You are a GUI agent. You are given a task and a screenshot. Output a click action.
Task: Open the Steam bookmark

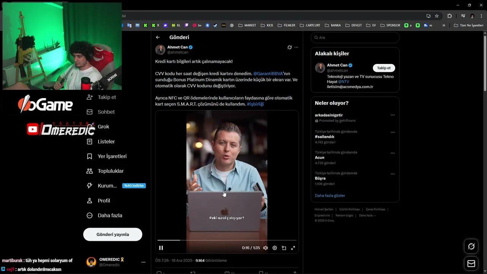[x=215, y=25]
